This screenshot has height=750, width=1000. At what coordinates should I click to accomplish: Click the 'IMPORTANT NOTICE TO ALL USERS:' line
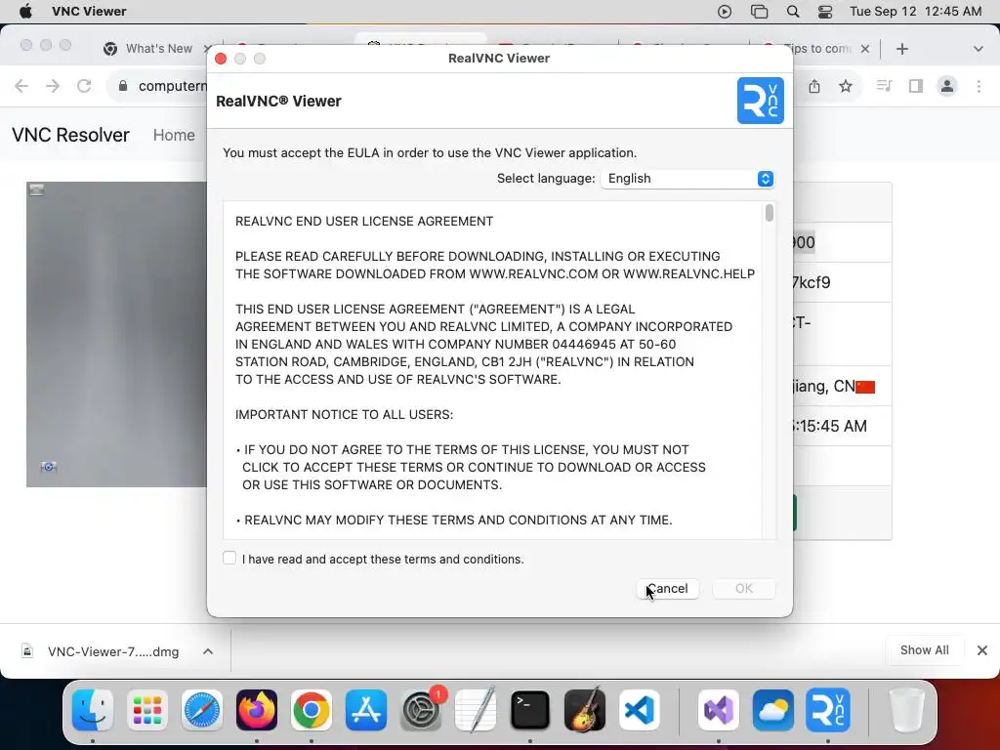coord(345,414)
